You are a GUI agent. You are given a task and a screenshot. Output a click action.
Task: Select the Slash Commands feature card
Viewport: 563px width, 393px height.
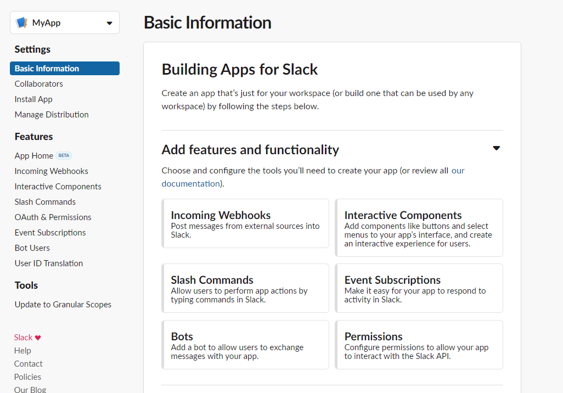[x=245, y=288]
